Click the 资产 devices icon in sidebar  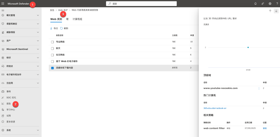point(3,41)
